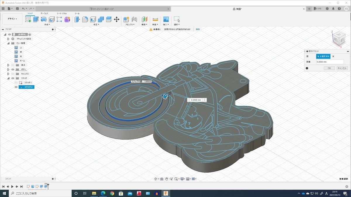Viewport: 351px width, 197px height.
Task: Expand the ドキュメントの設定 tree node
Action: 8,39
